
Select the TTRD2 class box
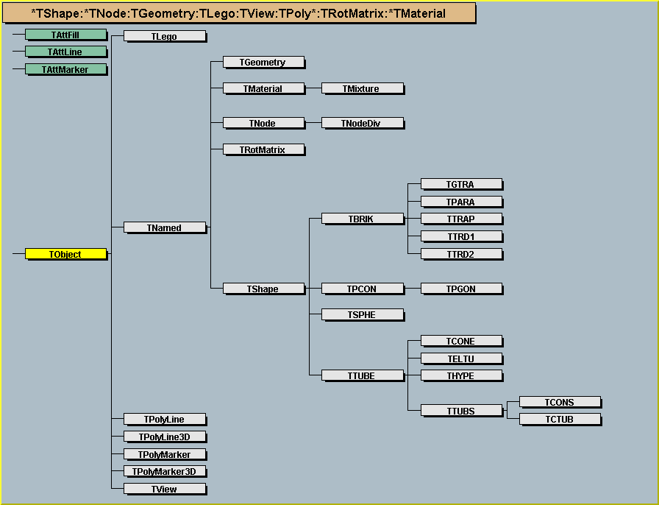click(x=460, y=254)
